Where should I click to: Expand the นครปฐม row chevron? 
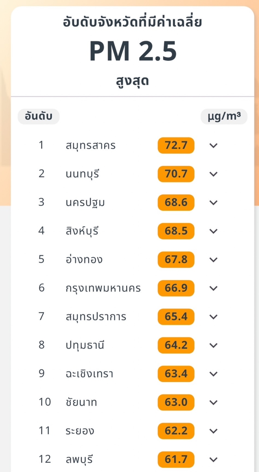pos(214,203)
